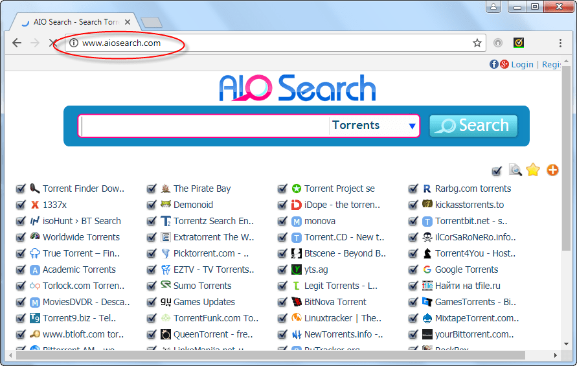Click the address bar URL www.aiosearch.com
577x366 pixels.
point(122,43)
